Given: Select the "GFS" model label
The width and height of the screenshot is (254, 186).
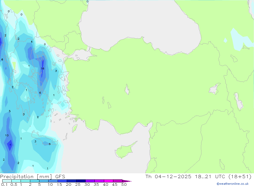Looking at the screenshot, I should (60, 176).
